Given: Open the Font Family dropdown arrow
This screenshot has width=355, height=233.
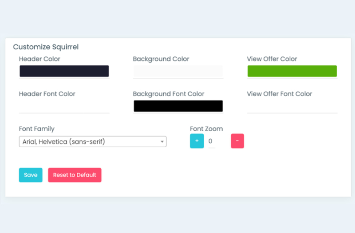Looking at the screenshot, I should point(162,141).
